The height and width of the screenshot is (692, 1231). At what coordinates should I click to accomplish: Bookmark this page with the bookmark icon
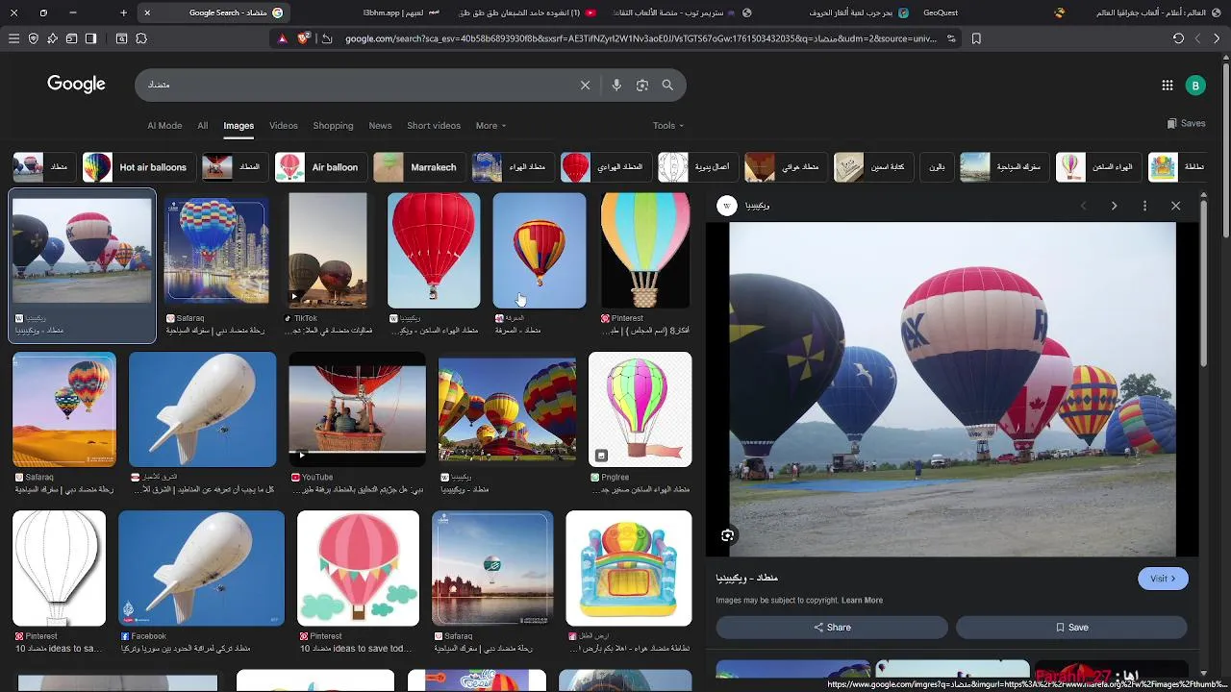pyautogui.click(x=976, y=38)
